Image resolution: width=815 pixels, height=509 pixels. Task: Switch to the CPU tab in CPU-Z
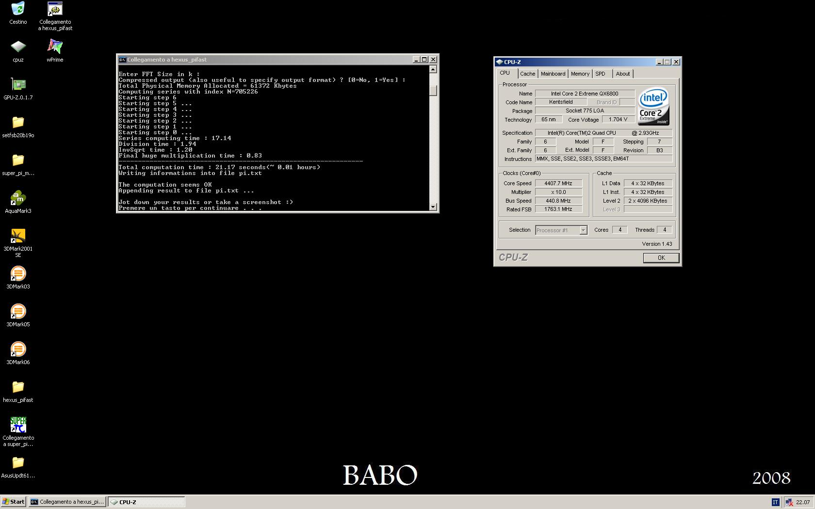click(x=505, y=73)
